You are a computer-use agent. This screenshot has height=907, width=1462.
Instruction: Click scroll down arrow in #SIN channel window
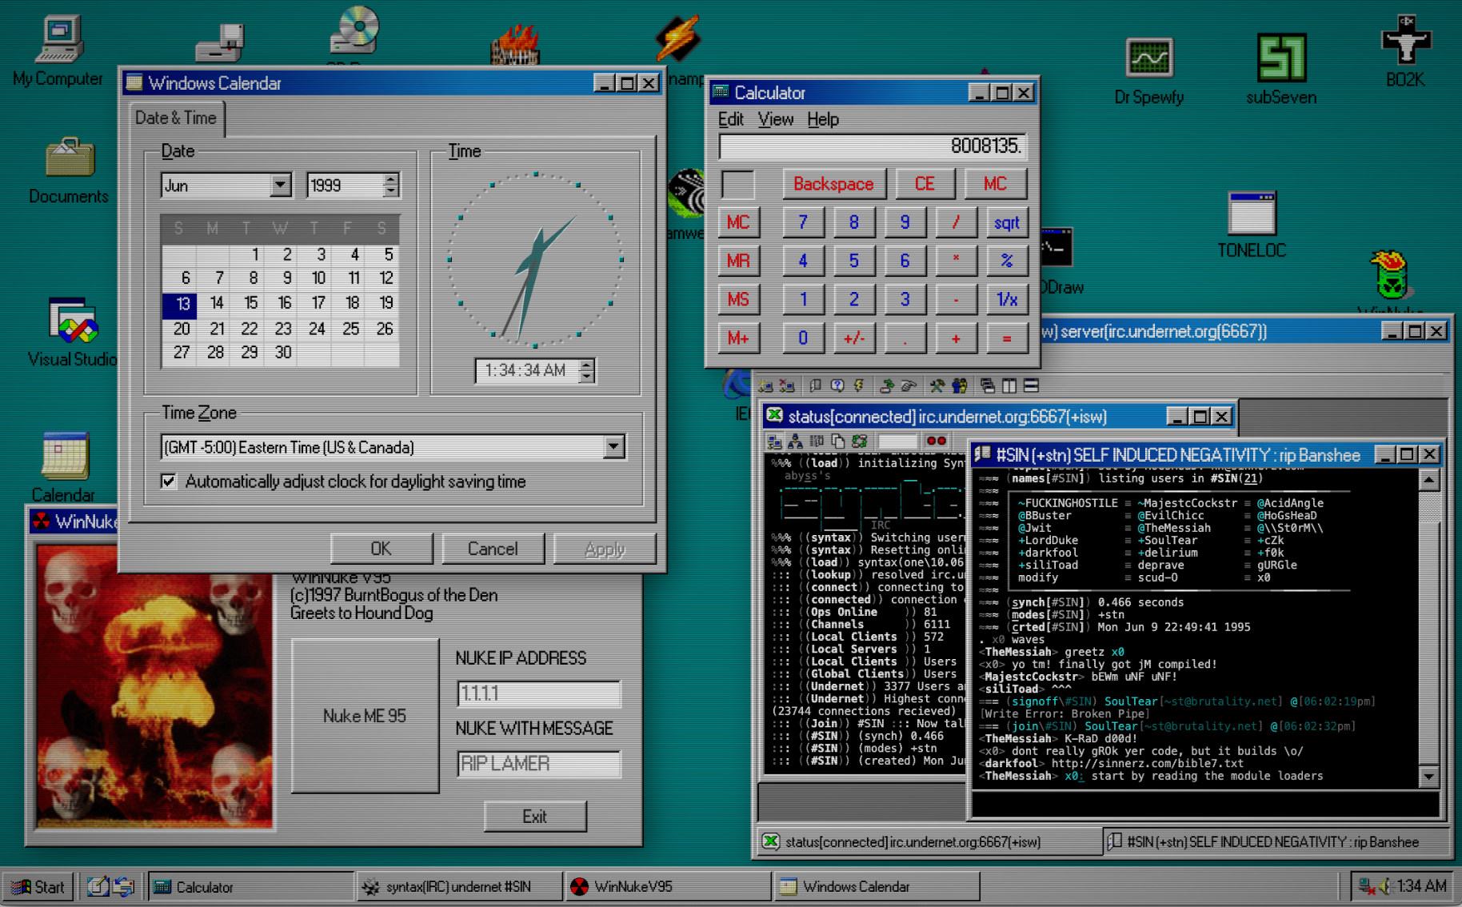(1429, 776)
